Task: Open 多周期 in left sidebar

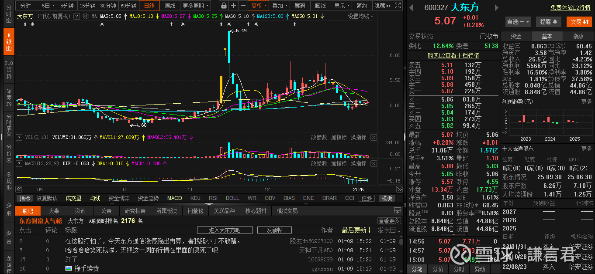Action: click(9, 181)
